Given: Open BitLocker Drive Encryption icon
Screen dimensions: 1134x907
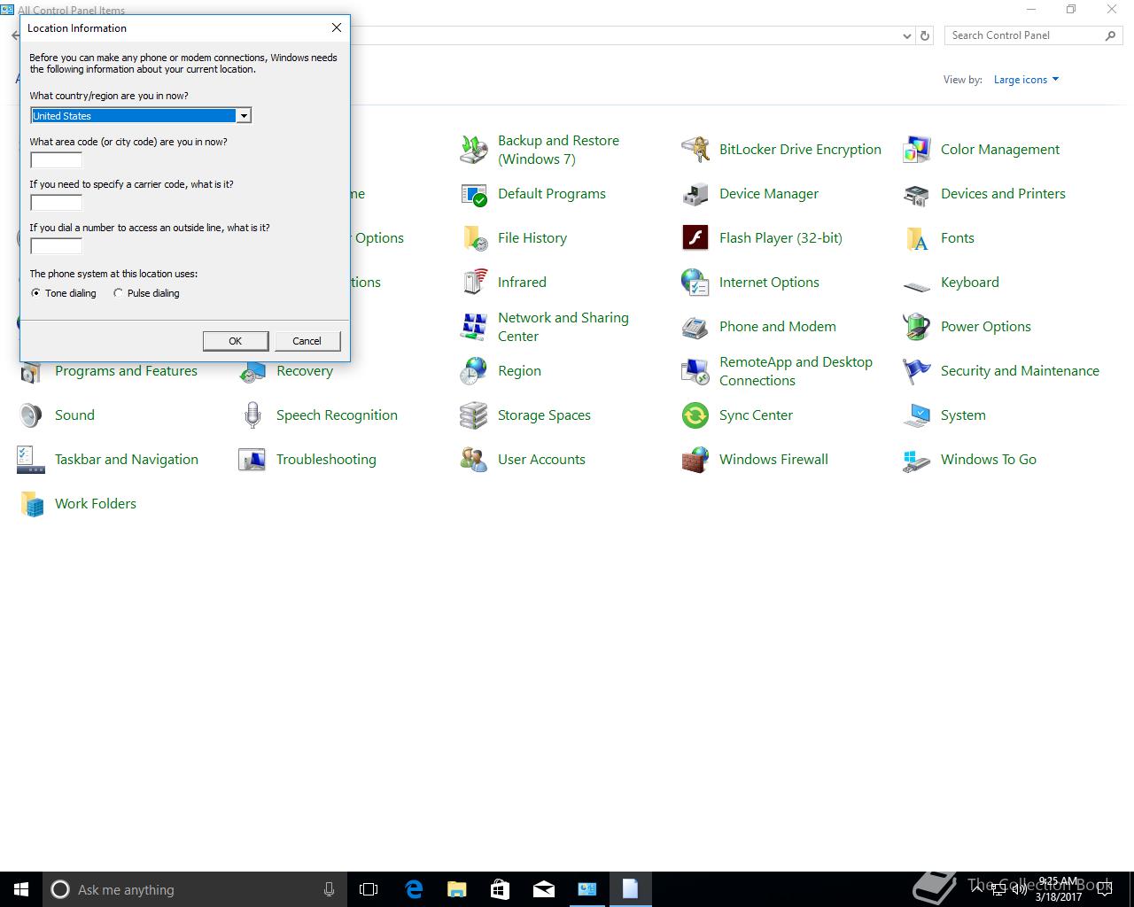Looking at the screenshot, I should 695,150.
